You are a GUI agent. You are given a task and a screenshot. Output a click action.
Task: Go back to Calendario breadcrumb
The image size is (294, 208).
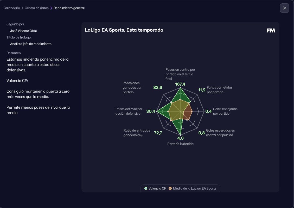12,8
